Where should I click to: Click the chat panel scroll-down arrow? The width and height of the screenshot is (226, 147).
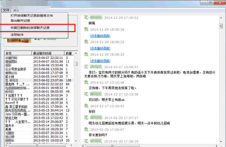coord(221,141)
